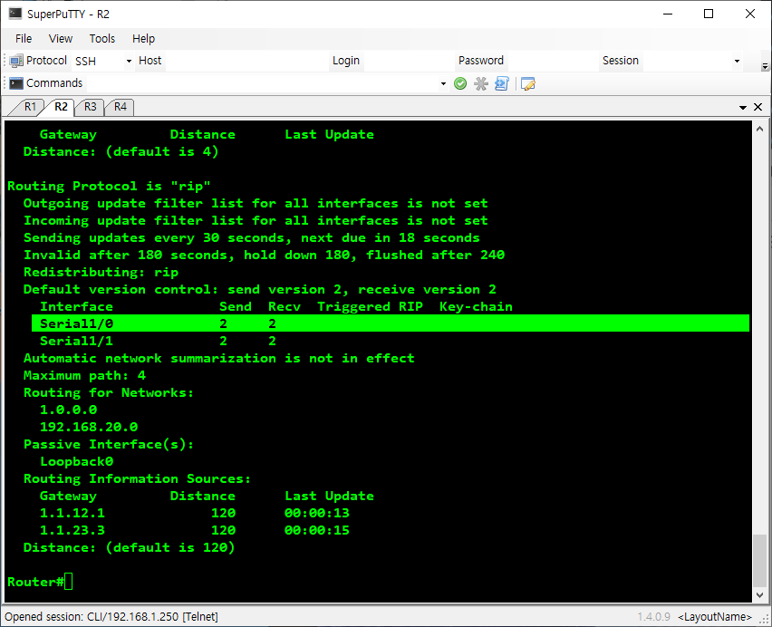
Task: Click the green check send command icon
Action: [x=460, y=83]
